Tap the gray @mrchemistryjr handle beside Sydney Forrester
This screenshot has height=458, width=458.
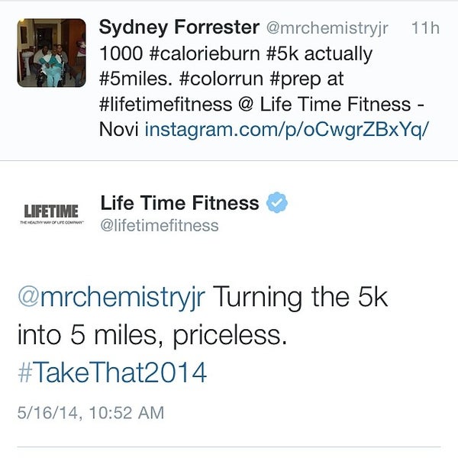(327, 30)
